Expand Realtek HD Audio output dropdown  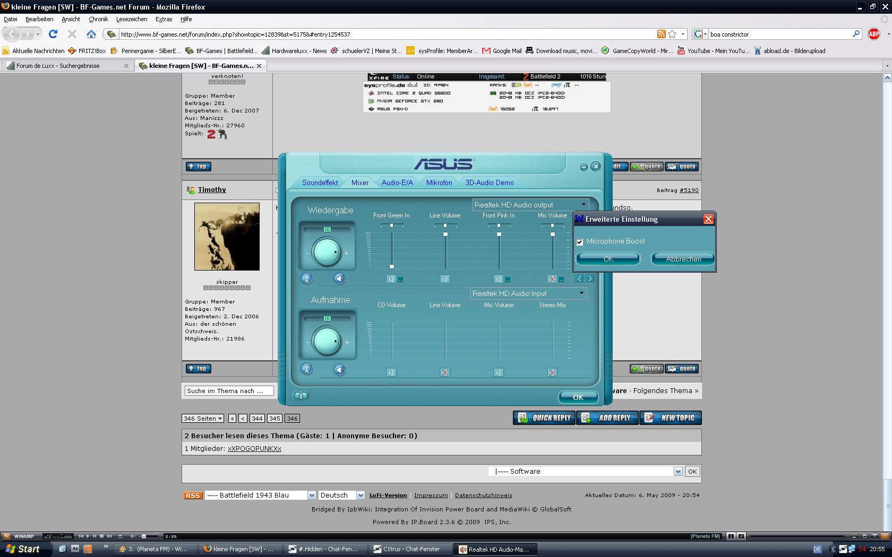584,204
